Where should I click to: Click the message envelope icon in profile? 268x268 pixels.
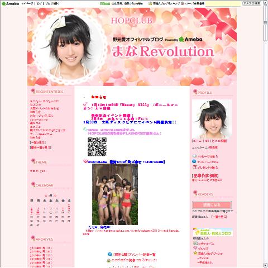coord(194,156)
